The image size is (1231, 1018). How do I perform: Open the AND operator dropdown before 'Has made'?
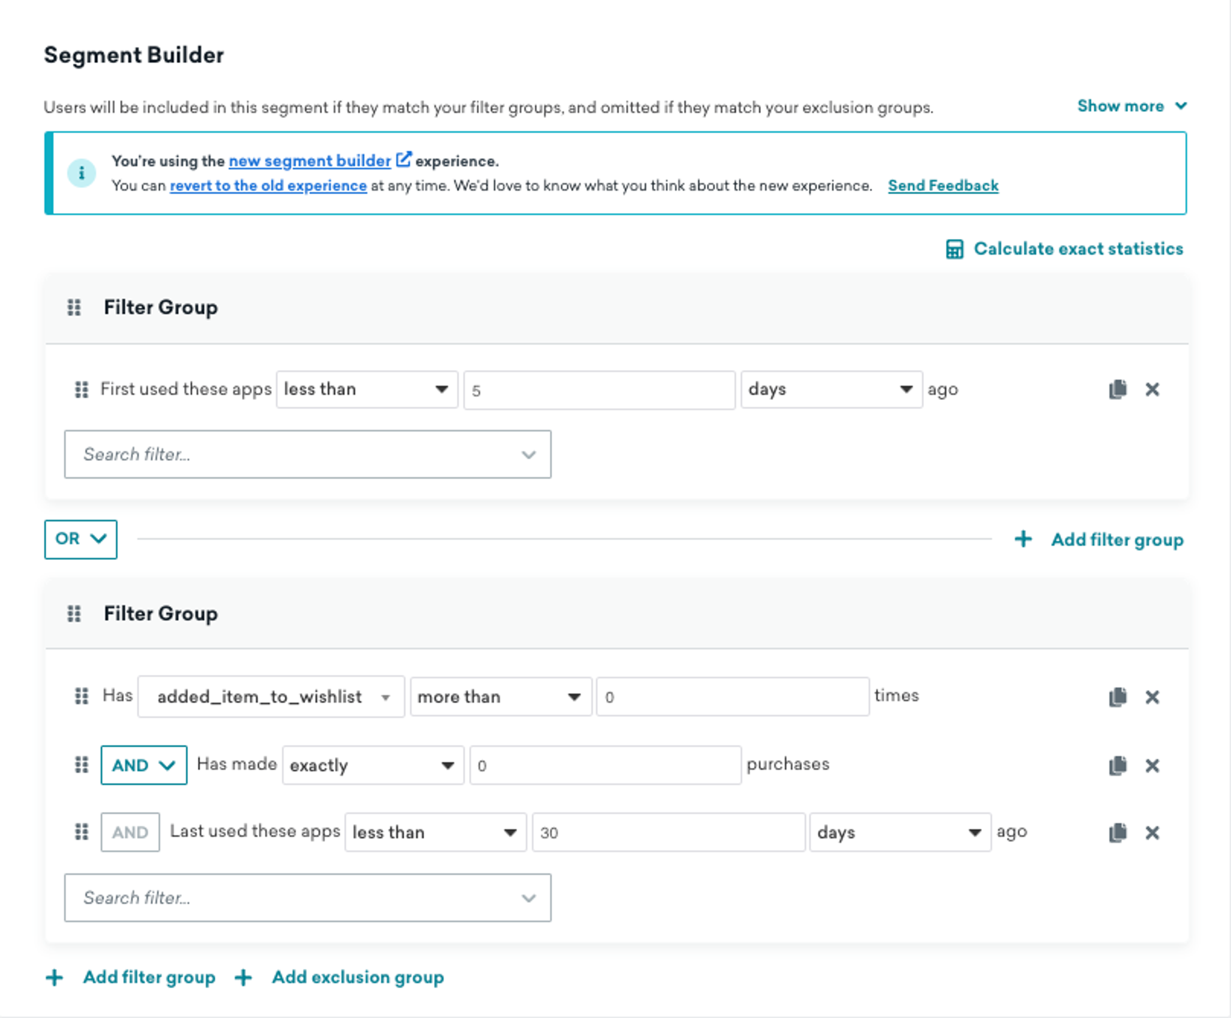click(144, 765)
